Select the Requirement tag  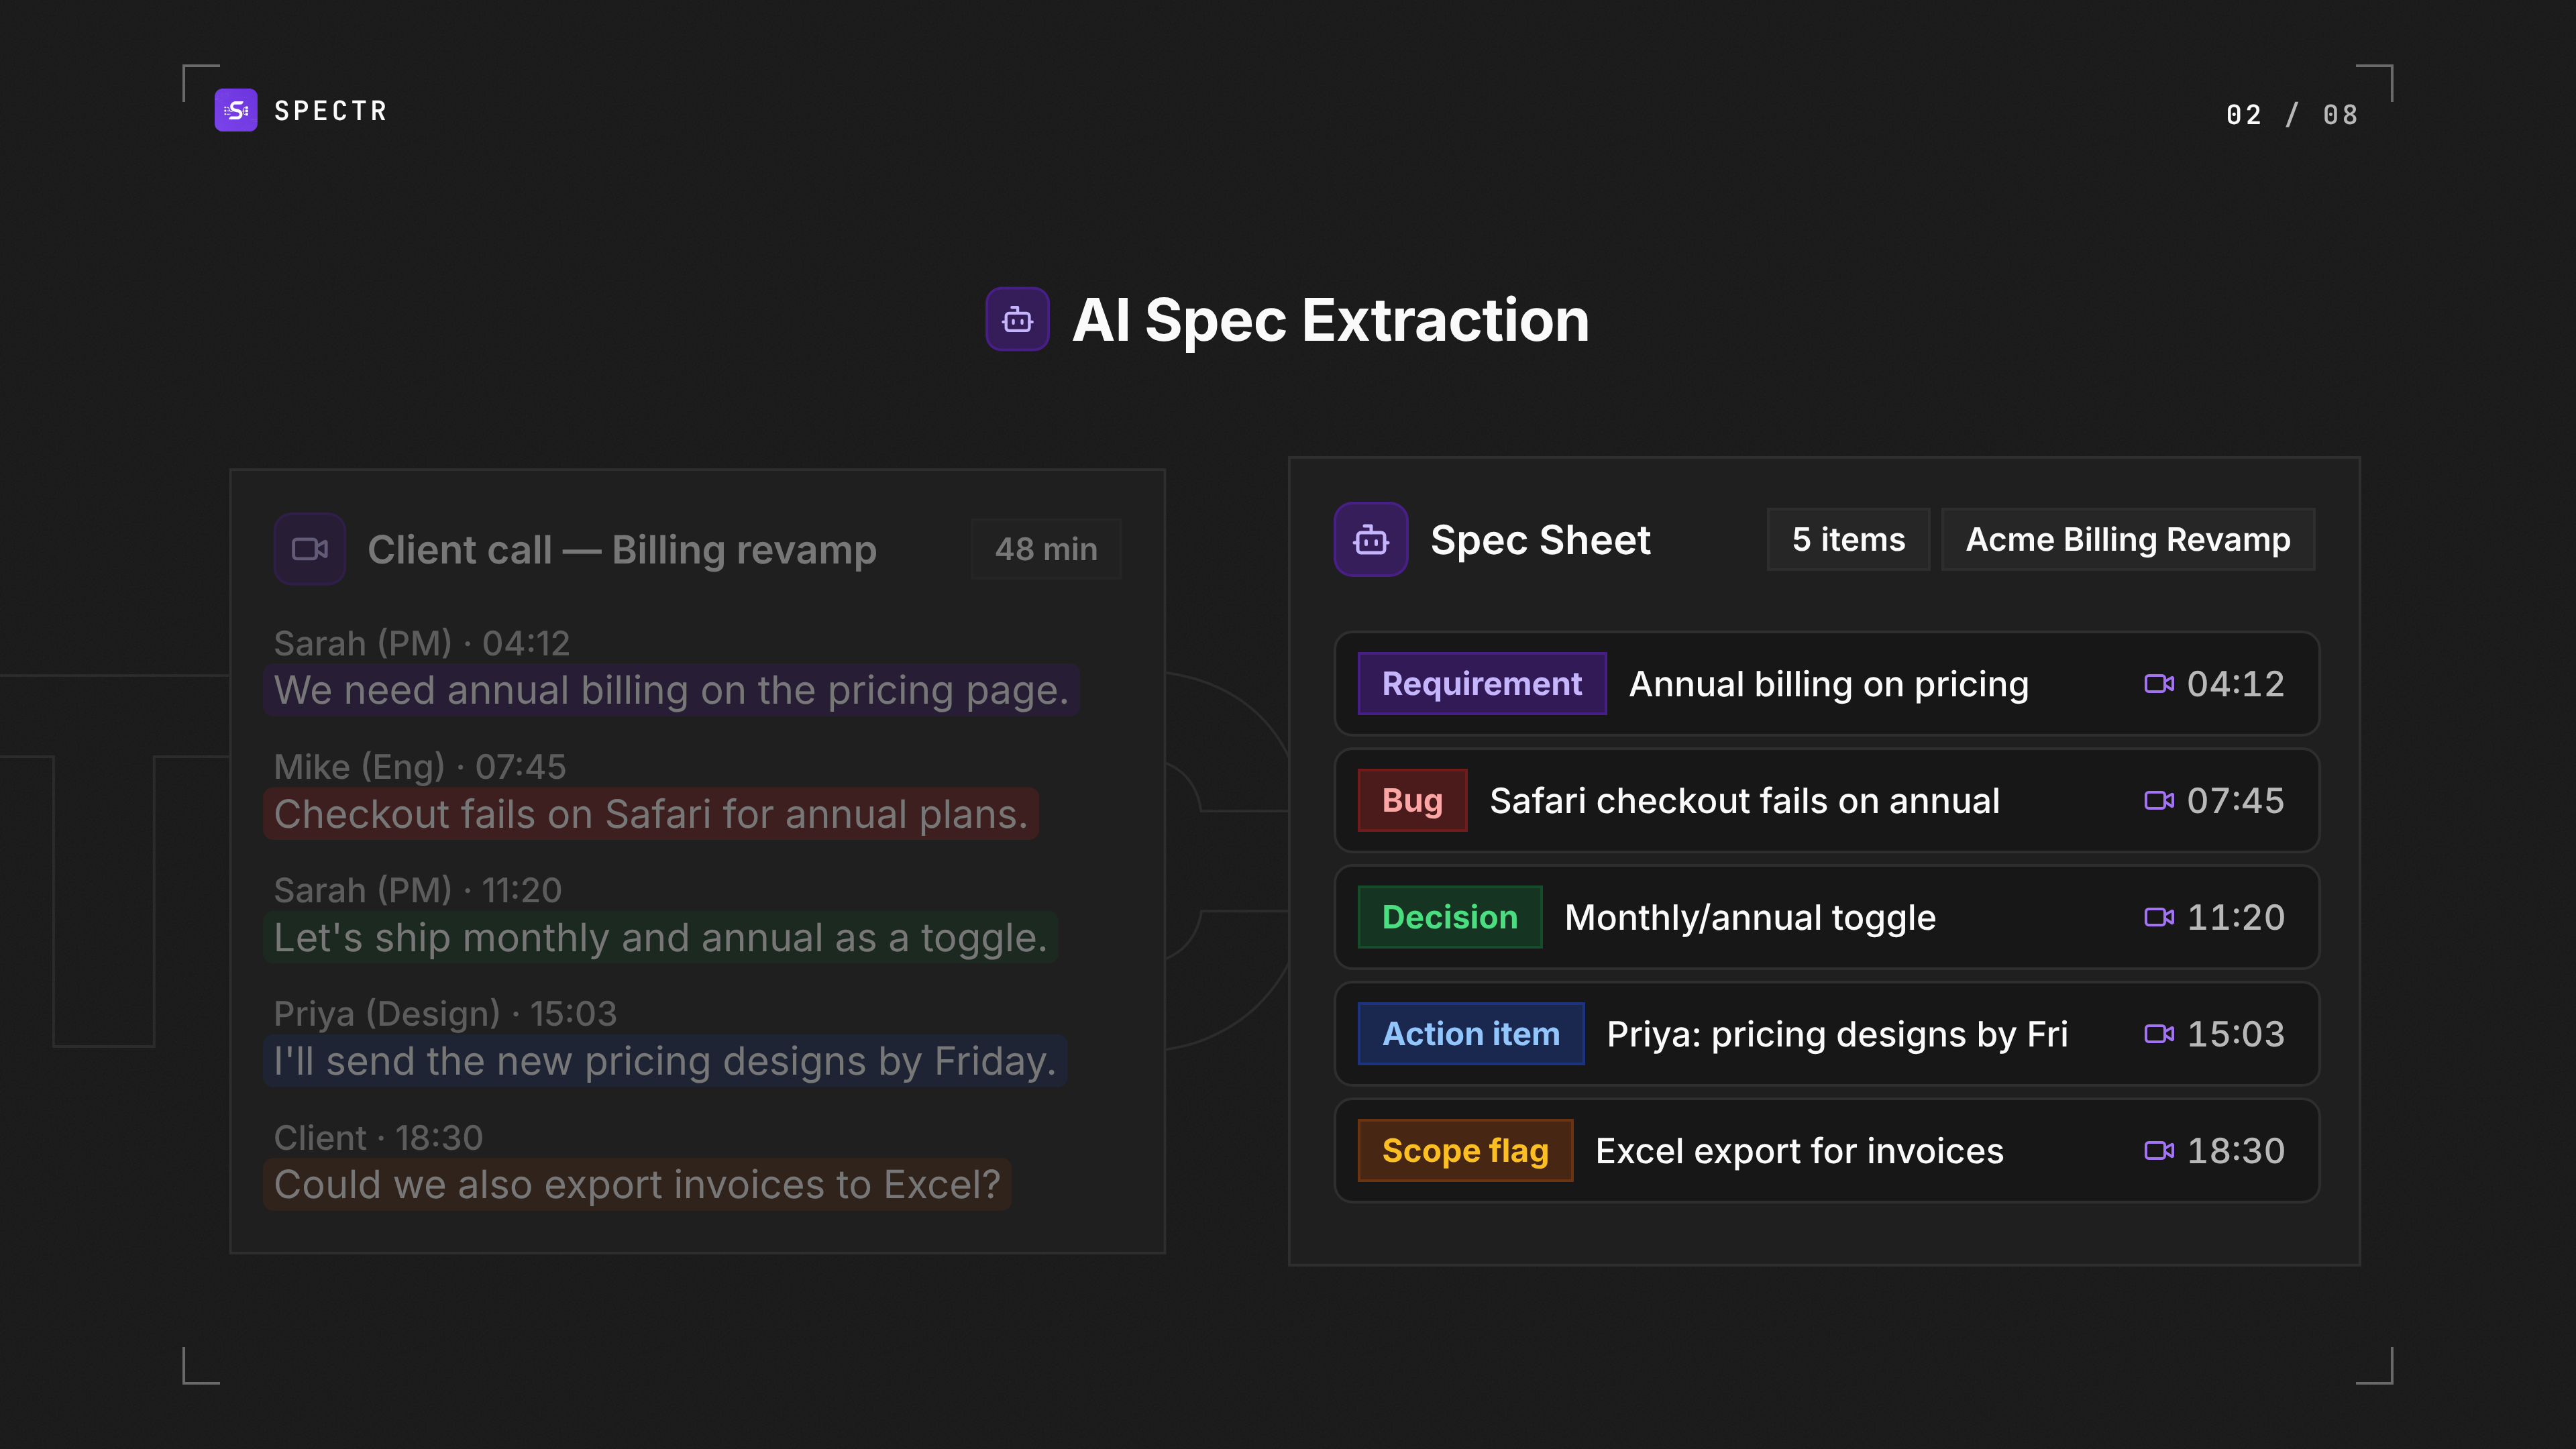coord(1482,684)
